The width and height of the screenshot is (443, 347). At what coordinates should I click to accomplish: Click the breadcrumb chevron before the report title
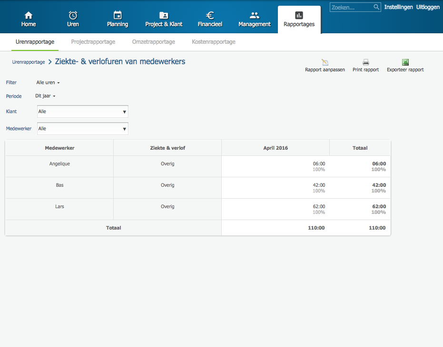pos(50,62)
